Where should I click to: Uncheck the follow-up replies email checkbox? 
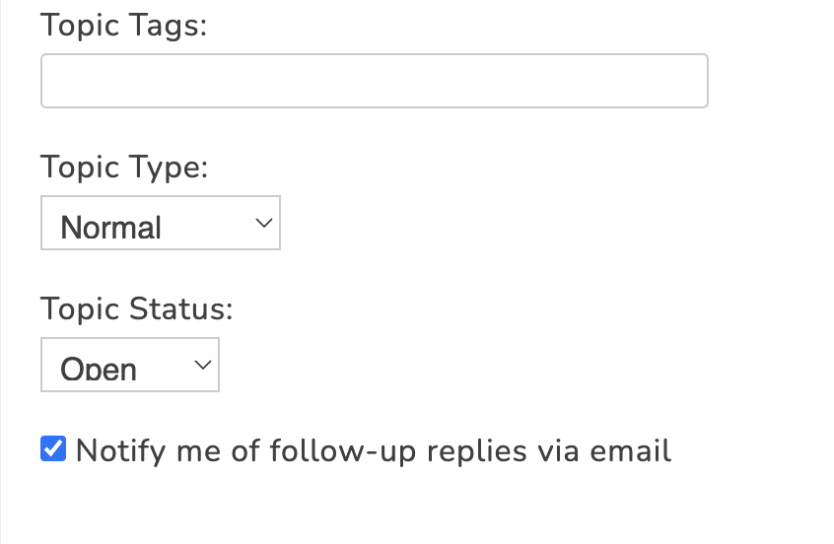click(x=53, y=449)
